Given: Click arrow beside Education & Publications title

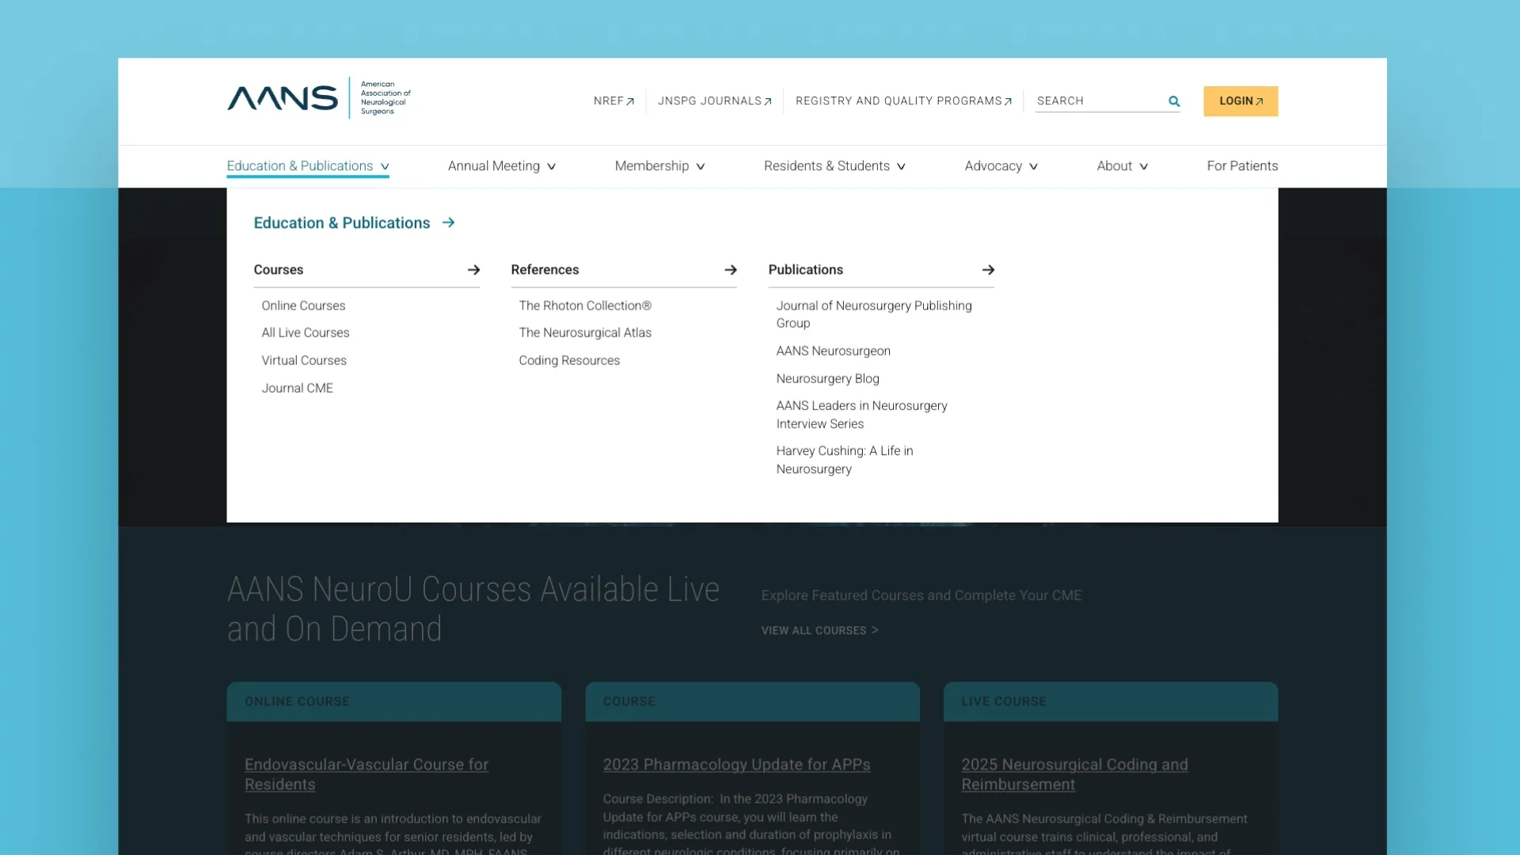Looking at the screenshot, I should [x=448, y=222].
